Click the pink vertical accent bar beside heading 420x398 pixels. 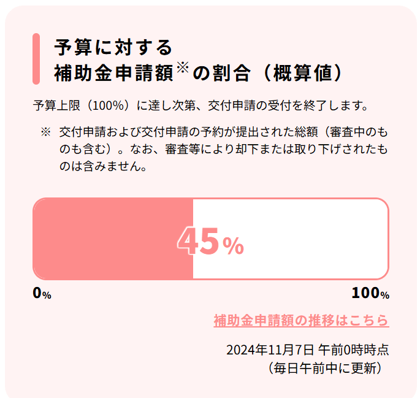36,59
